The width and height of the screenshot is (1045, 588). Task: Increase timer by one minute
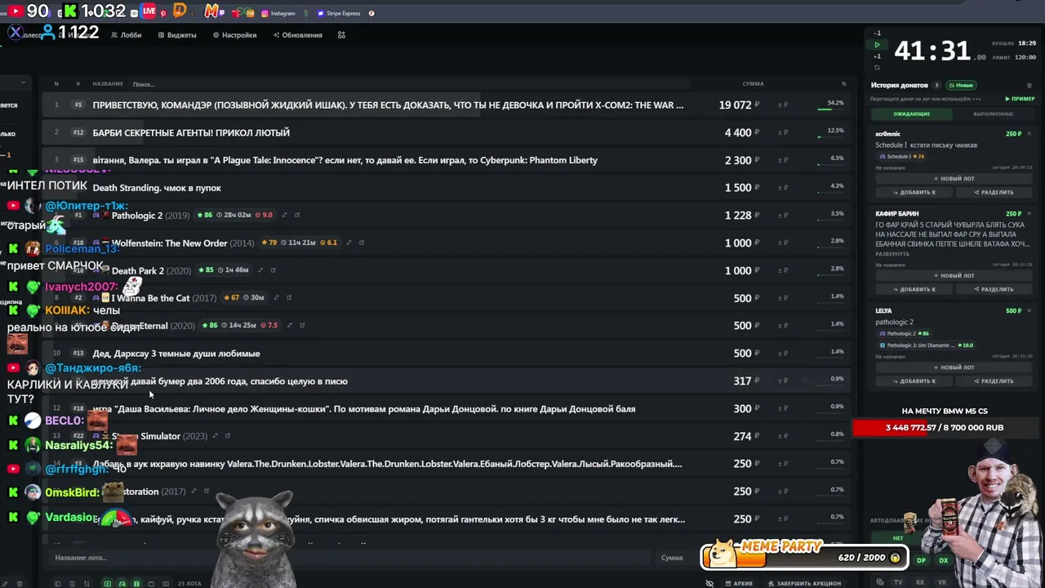pos(877,56)
